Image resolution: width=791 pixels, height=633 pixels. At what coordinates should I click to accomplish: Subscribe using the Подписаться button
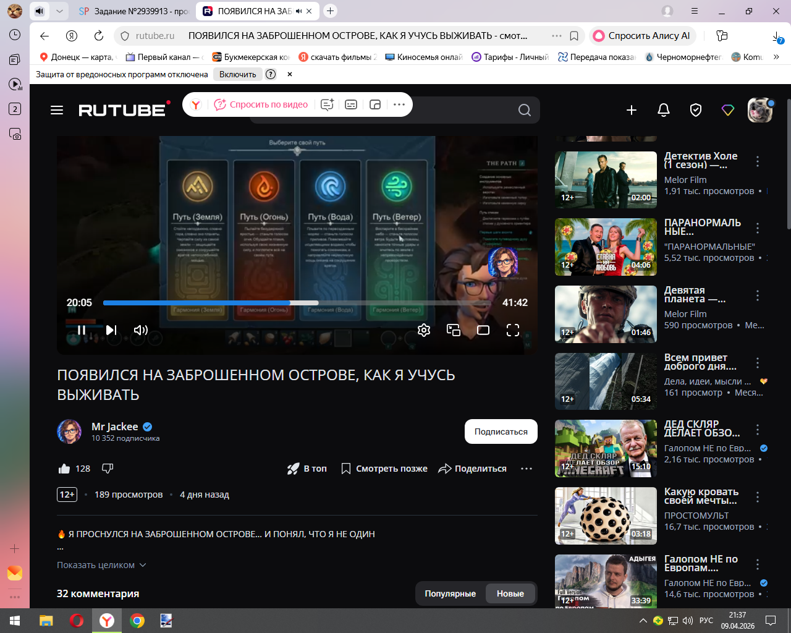point(501,431)
